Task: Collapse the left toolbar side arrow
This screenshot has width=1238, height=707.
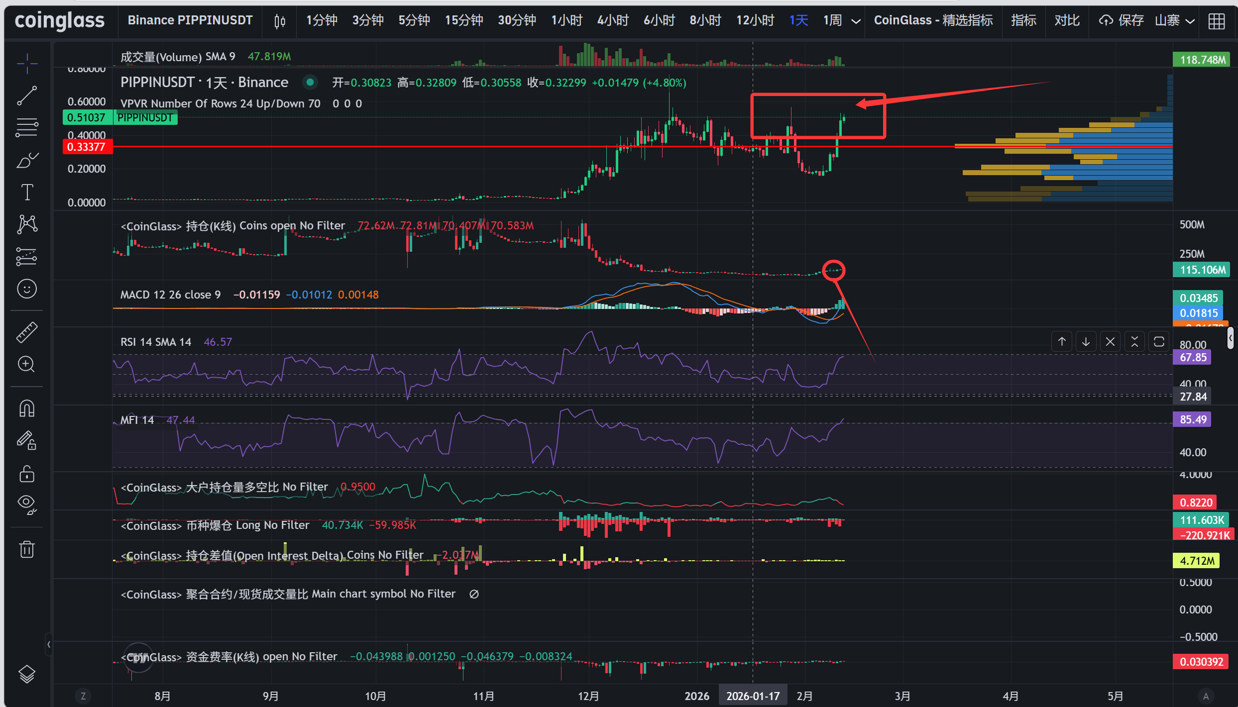Action: (x=48, y=645)
